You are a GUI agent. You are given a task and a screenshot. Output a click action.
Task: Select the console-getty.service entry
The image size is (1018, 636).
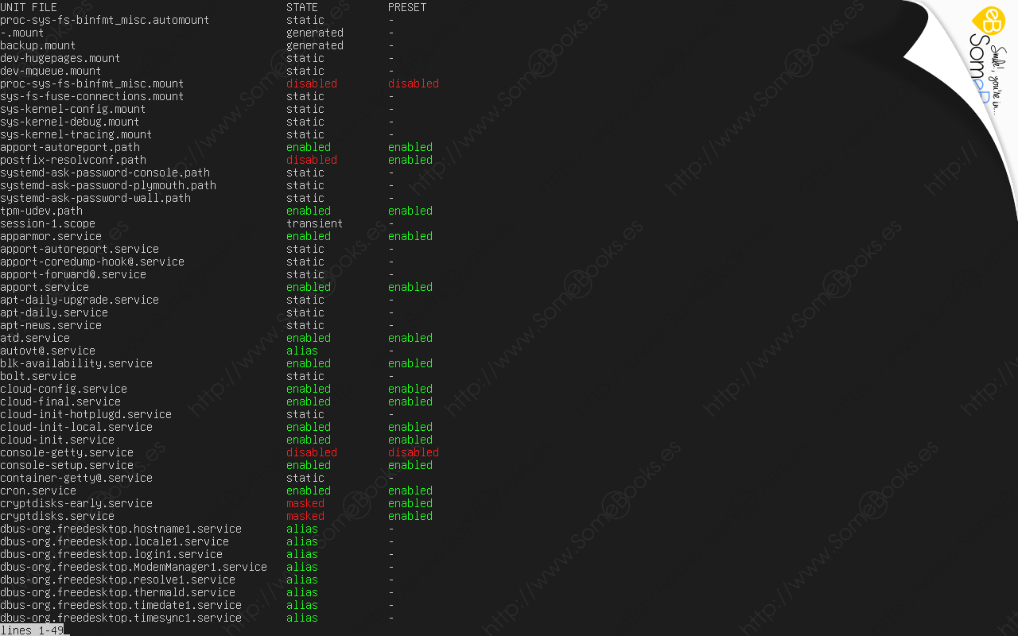pos(67,452)
